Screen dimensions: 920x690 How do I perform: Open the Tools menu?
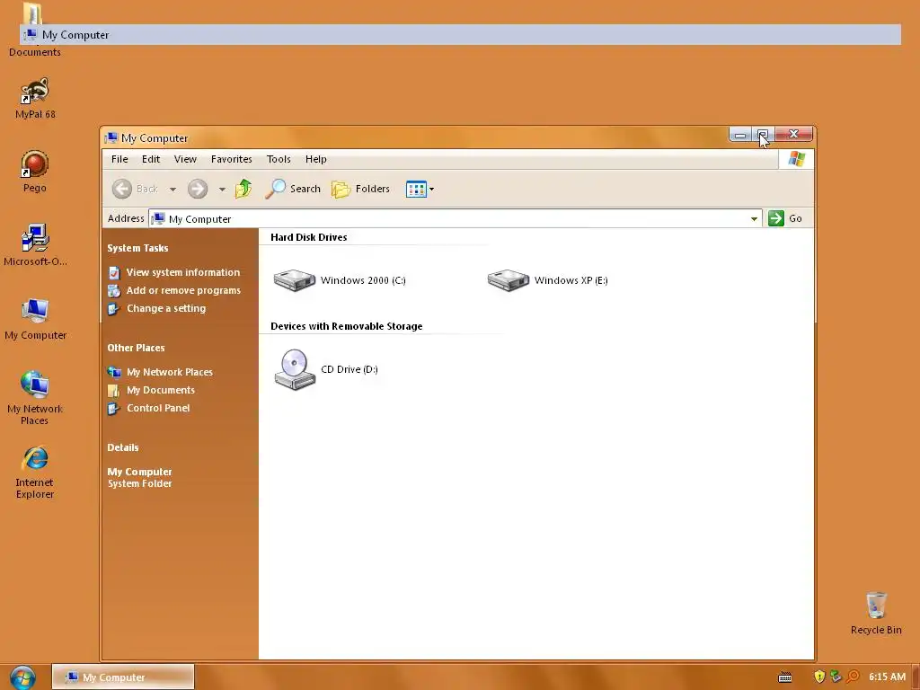(279, 159)
